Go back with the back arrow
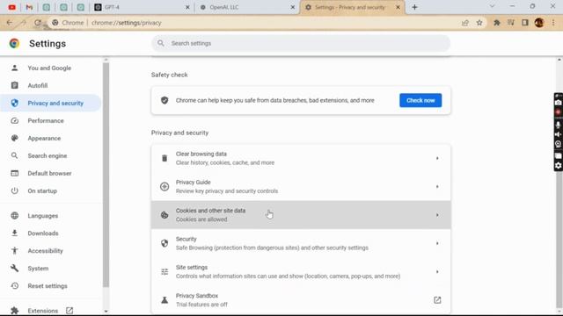 [x=10, y=23]
